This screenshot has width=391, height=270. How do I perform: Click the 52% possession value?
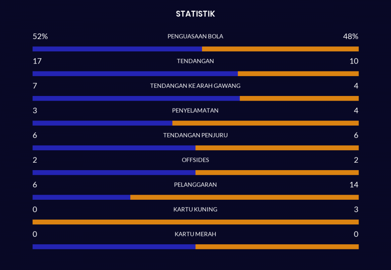[x=40, y=36]
